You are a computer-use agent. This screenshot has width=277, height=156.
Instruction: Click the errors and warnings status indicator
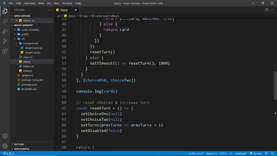pyautogui.click(x=8, y=153)
